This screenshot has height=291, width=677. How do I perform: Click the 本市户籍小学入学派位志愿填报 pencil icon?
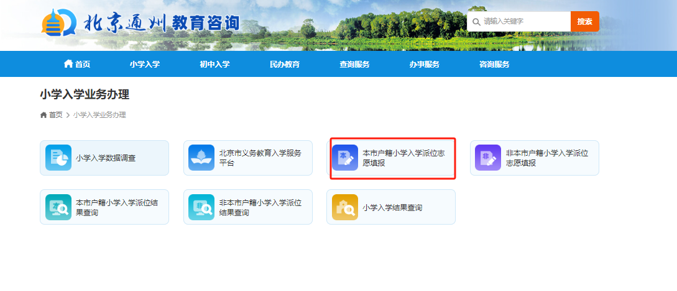[x=345, y=158]
